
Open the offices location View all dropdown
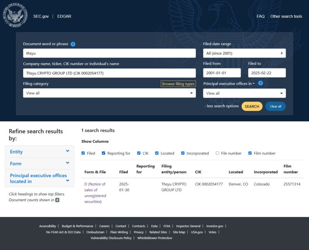[244, 93]
